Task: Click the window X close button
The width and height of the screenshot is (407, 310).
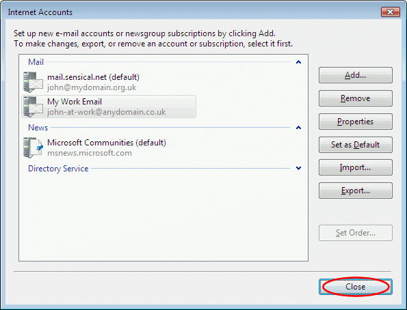Action: (x=390, y=12)
